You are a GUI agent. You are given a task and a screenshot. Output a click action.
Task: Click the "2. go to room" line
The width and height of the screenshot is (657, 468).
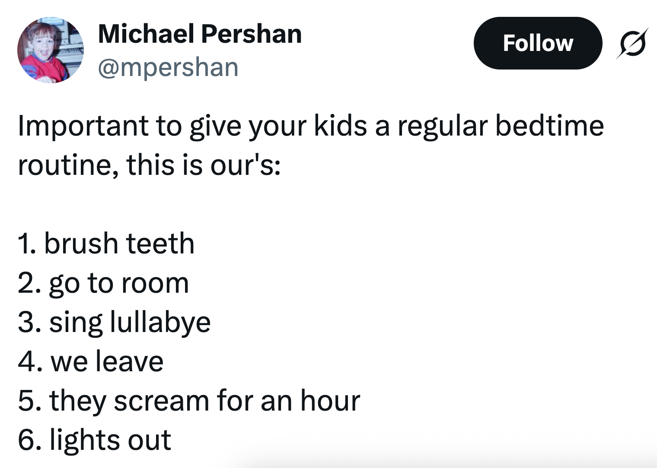pos(103,283)
